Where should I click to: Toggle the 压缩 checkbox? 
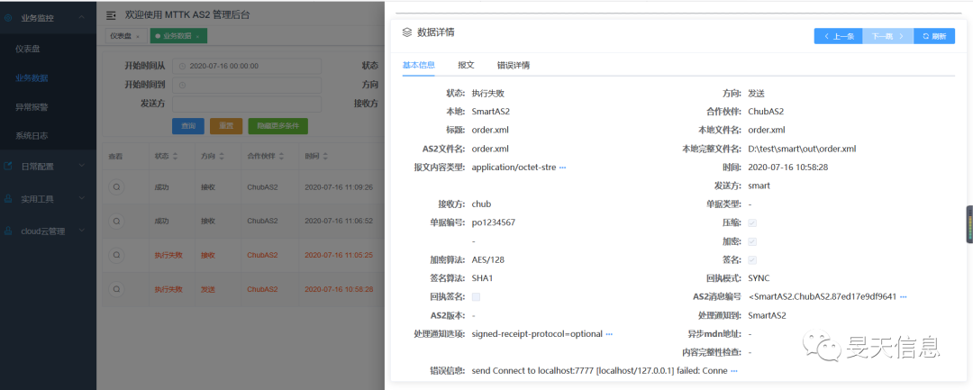[752, 222]
